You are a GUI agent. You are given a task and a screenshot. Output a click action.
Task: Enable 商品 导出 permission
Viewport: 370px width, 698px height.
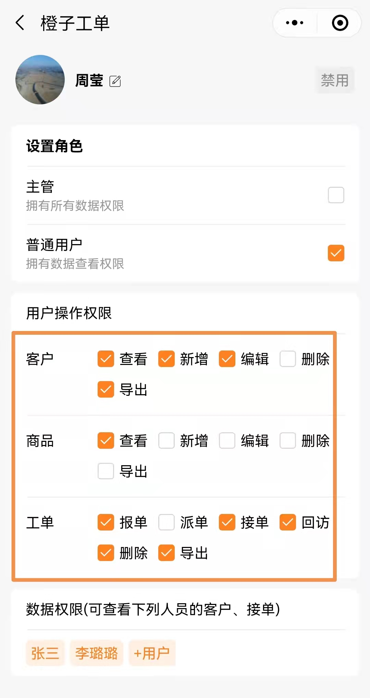(x=106, y=471)
